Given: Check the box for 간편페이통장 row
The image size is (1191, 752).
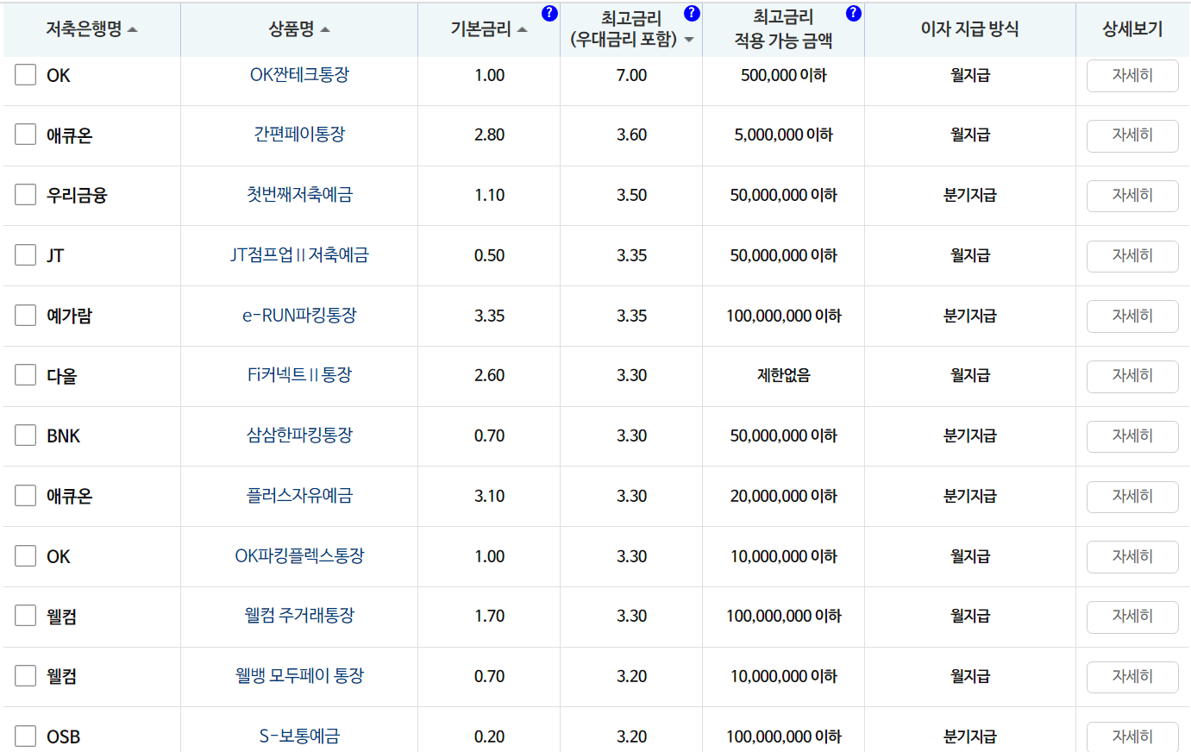Looking at the screenshot, I should (x=25, y=135).
